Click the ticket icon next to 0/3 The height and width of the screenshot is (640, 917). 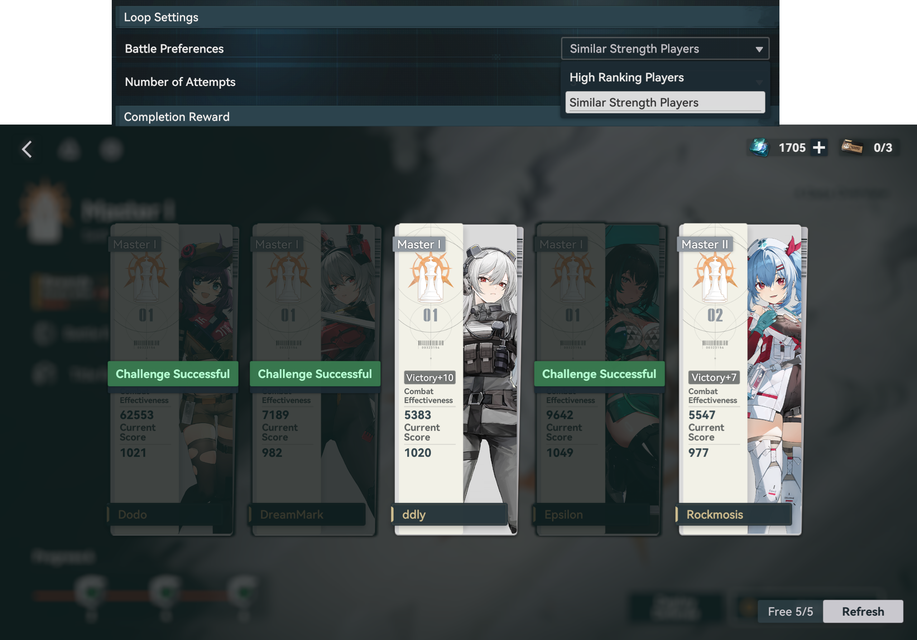(851, 147)
